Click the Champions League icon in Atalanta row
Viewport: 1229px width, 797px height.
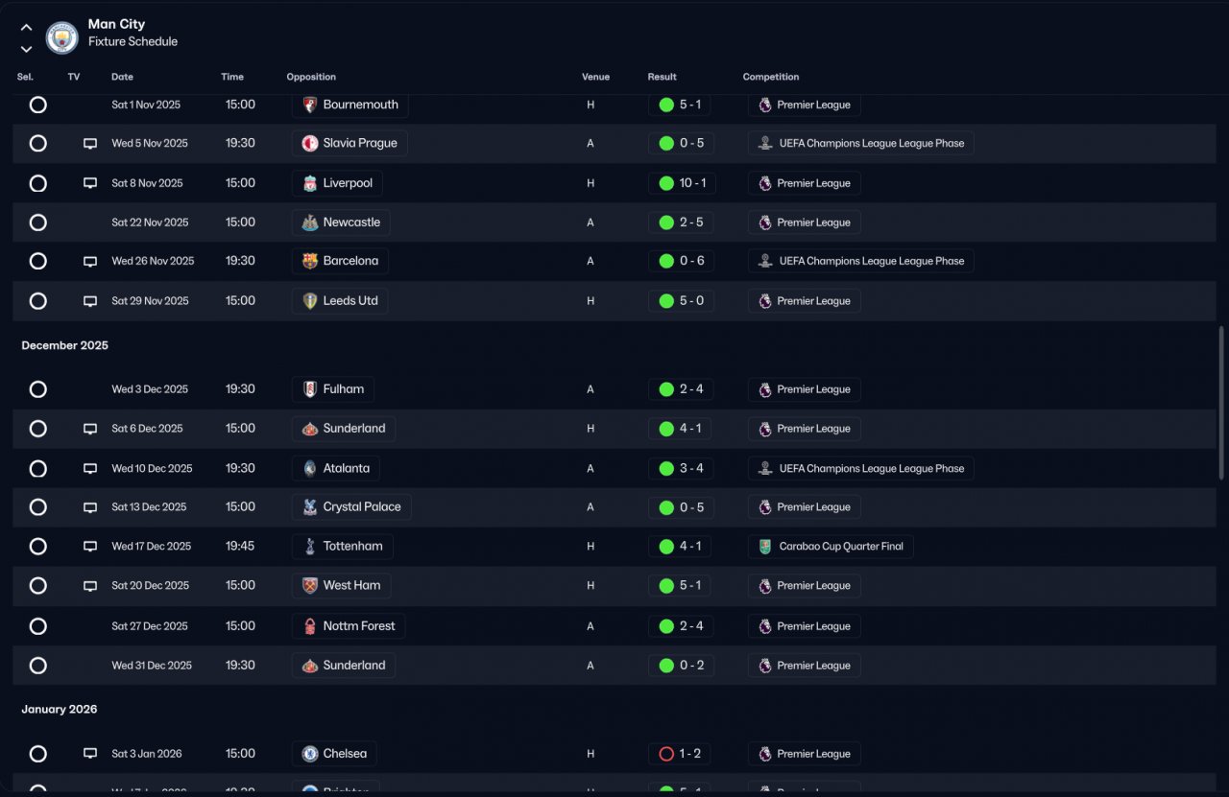point(764,469)
